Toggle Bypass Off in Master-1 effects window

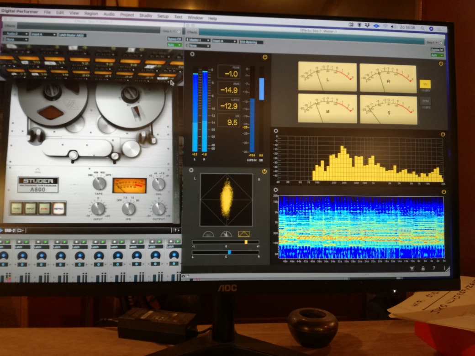coord(437,50)
